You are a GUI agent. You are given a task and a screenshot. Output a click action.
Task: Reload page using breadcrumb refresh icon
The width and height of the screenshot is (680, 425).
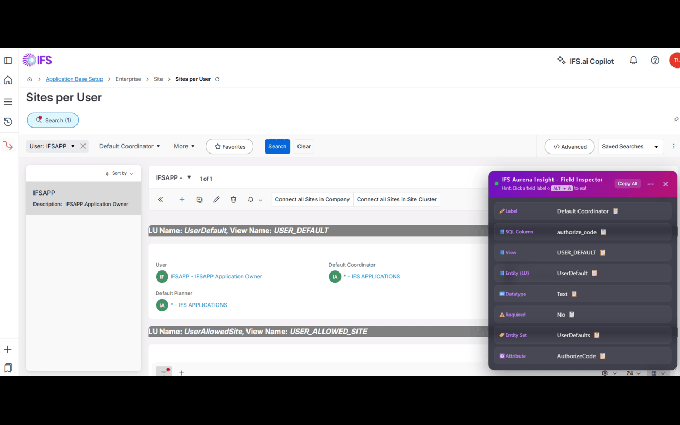point(217,79)
